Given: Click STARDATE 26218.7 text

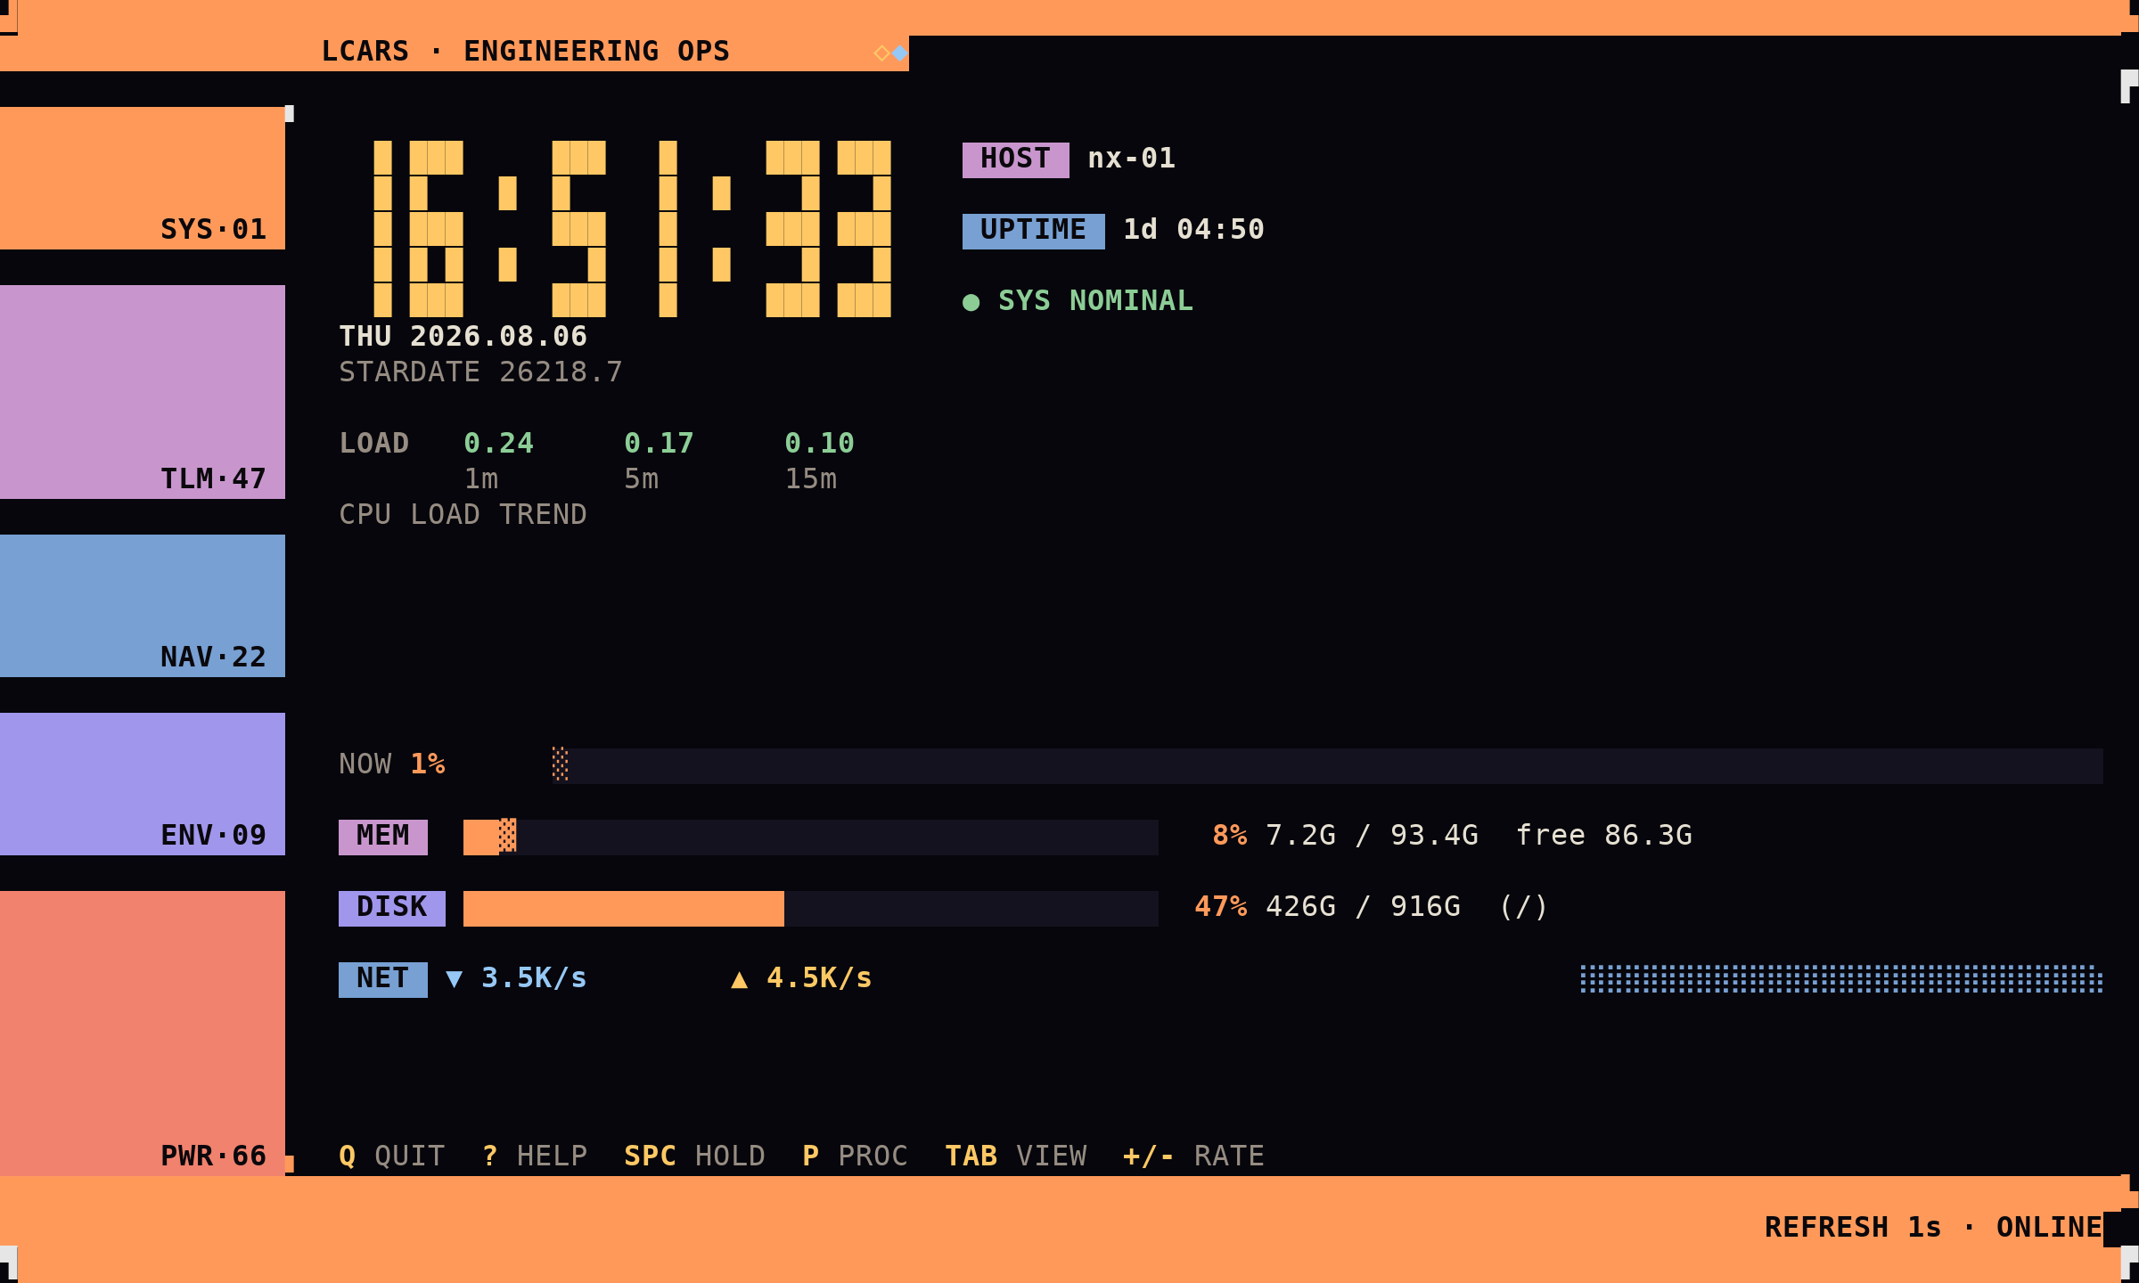Looking at the screenshot, I should (481, 372).
